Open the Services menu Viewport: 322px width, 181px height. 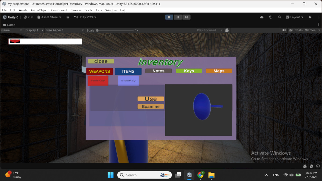pyautogui.click(x=76, y=10)
